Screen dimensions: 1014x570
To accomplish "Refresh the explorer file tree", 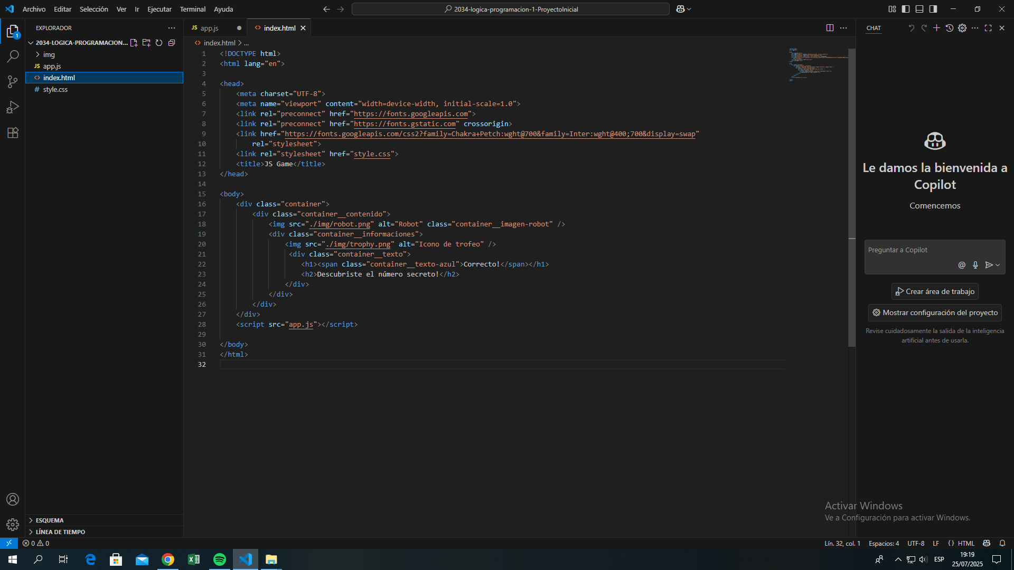I will [x=159, y=43].
